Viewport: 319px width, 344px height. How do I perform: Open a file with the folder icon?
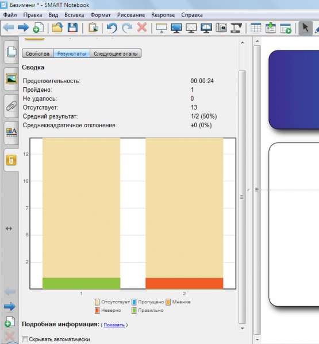(x=57, y=28)
